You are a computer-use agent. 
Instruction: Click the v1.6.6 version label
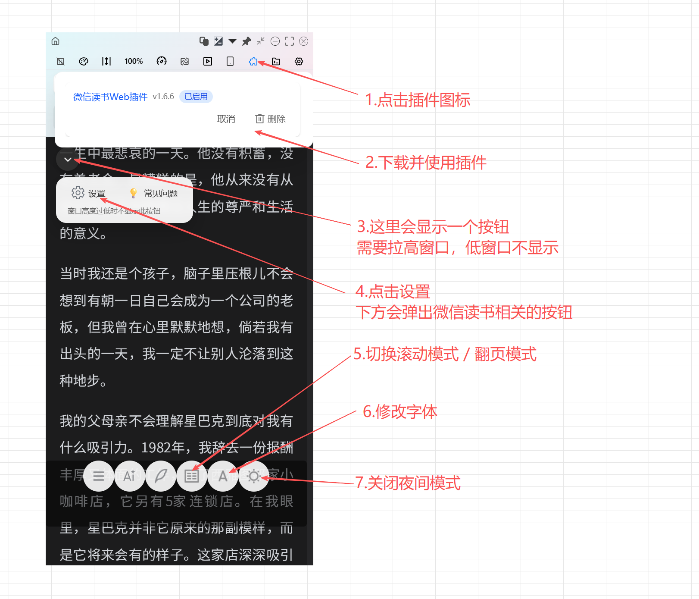163,97
